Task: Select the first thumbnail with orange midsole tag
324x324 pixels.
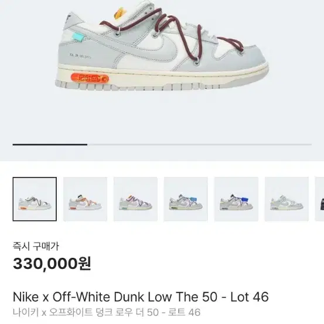Action: coord(35,199)
